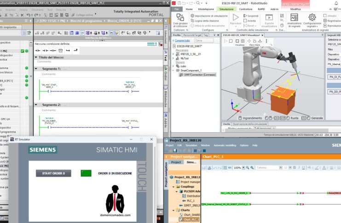Open Analizzatore di segnale

[x=294, y=21]
